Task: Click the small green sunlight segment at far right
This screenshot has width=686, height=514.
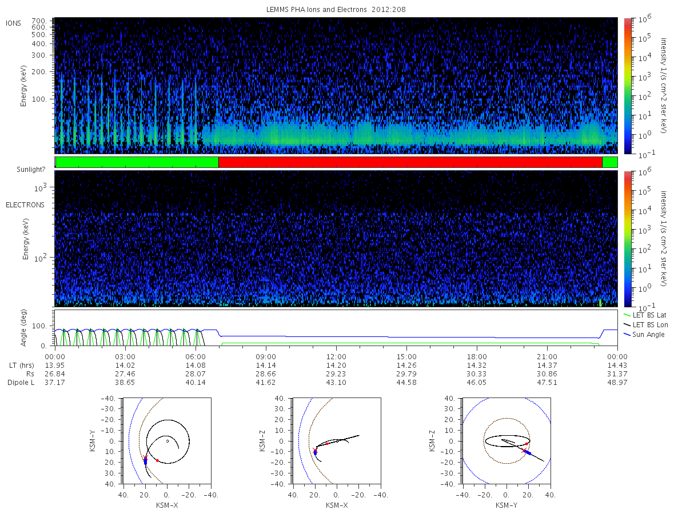Action: (610, 162)
